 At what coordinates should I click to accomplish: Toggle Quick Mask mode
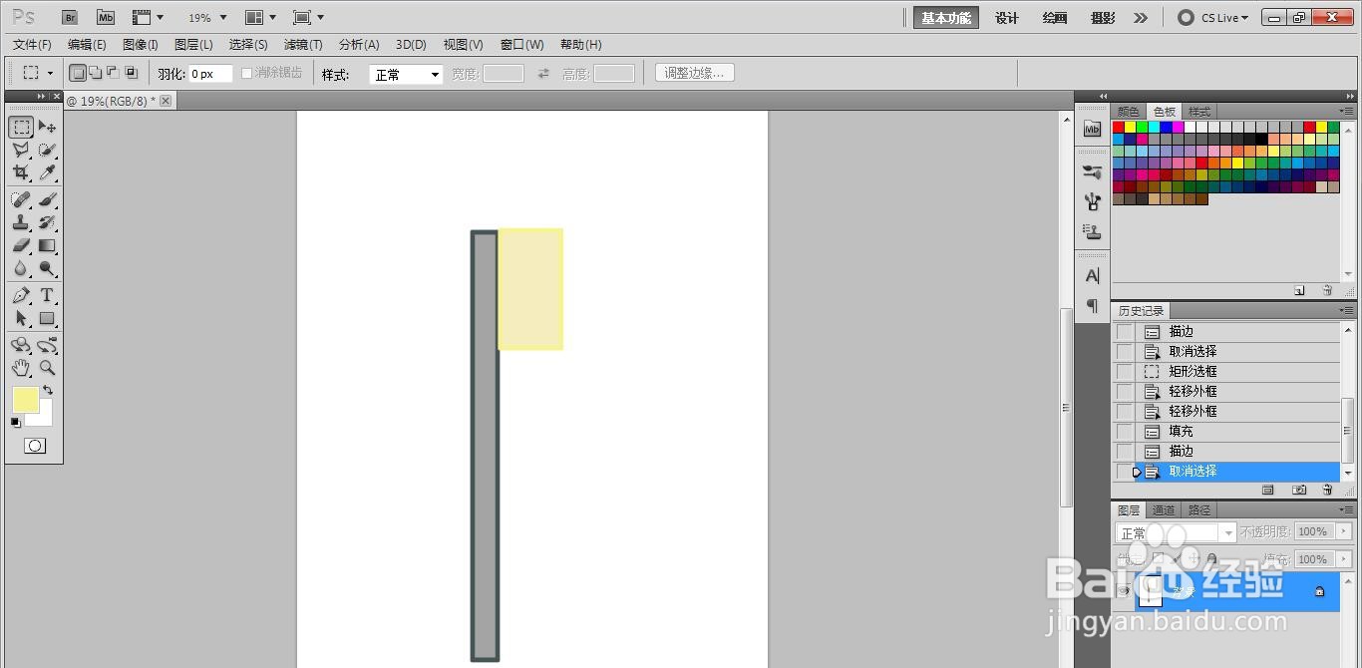pos(34,446)
